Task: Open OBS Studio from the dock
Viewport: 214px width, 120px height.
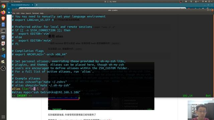Action: pyautogui.click(x=3, y=68)
